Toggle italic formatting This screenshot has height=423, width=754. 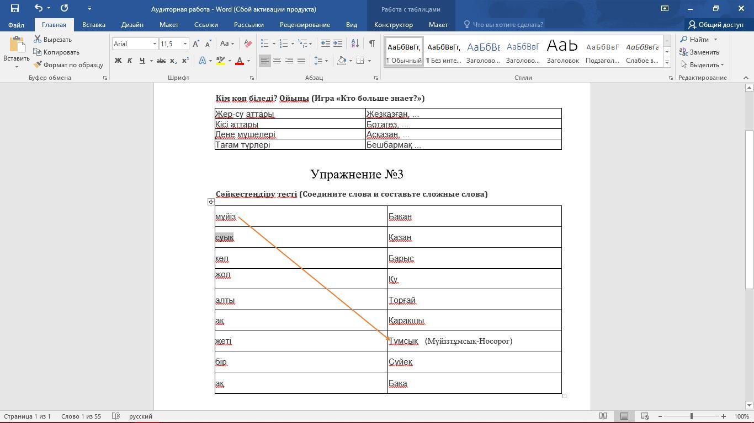click(130, 61)
